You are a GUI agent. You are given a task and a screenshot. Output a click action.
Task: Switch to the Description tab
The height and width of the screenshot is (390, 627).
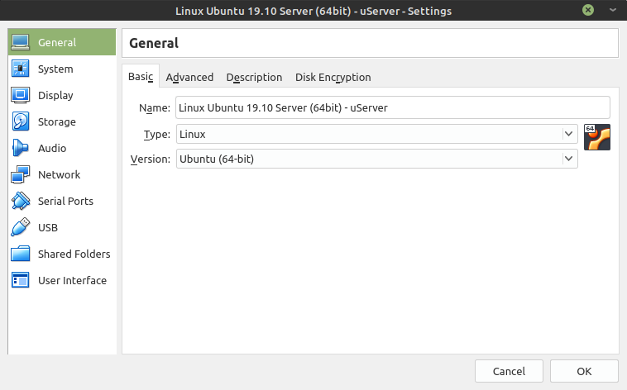pos(254,77)
